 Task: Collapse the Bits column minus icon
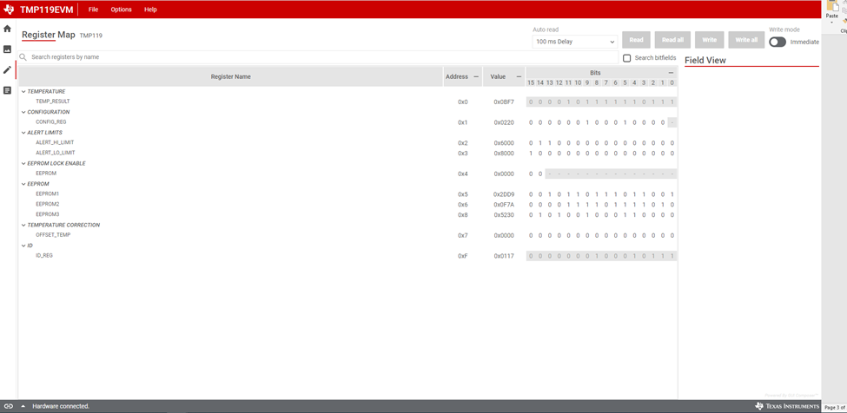point(671,72)
